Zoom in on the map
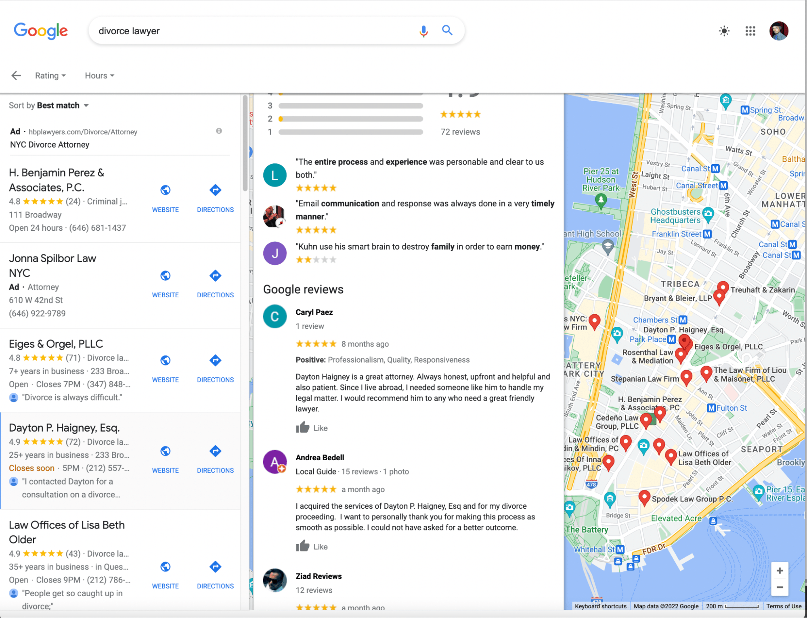 [x=780, y=570]
